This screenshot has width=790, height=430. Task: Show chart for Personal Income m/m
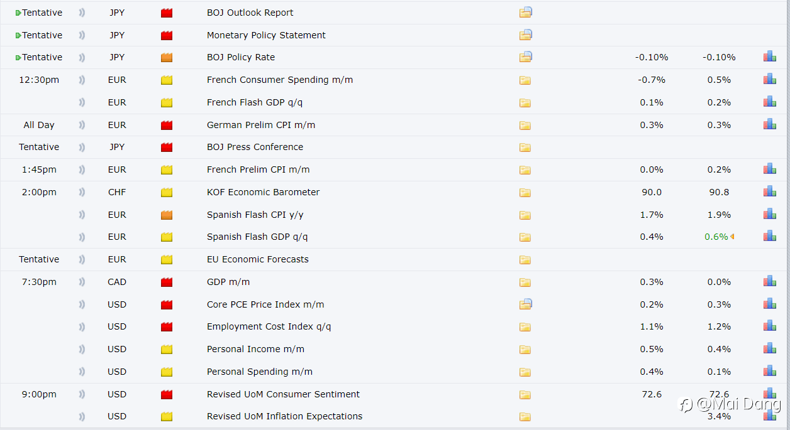pos(769,348)
